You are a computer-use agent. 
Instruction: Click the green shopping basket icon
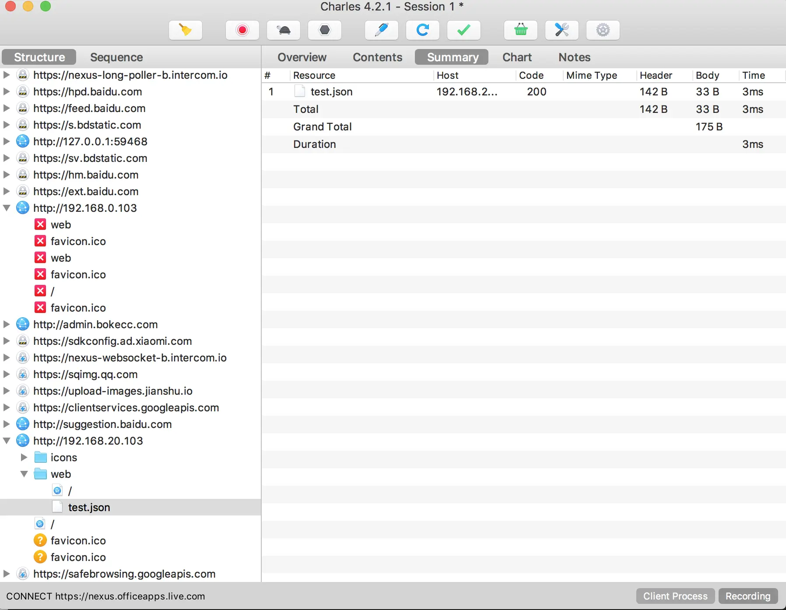521,30
